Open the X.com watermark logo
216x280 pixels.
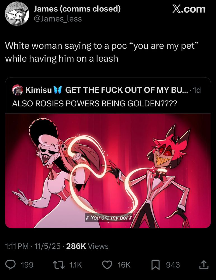tap(189, 9)
